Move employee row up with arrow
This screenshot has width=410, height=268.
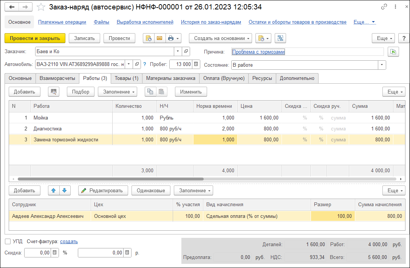coord(54,190)
